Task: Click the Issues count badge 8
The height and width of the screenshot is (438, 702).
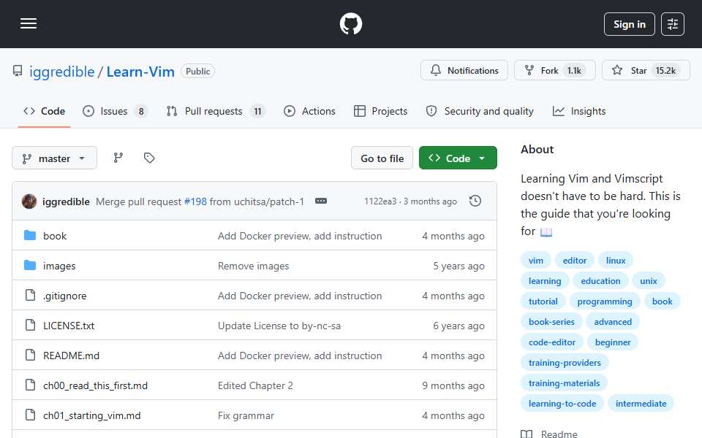Action: 141,111
